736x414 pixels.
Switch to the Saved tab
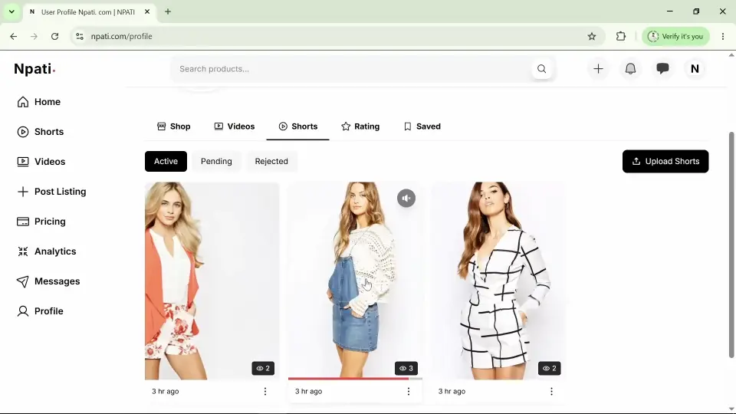click(422, 127)
